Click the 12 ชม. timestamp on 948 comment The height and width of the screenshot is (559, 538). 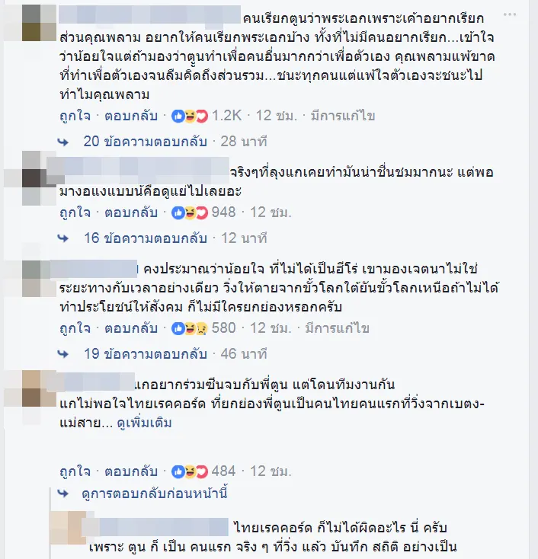click(271, 212)
